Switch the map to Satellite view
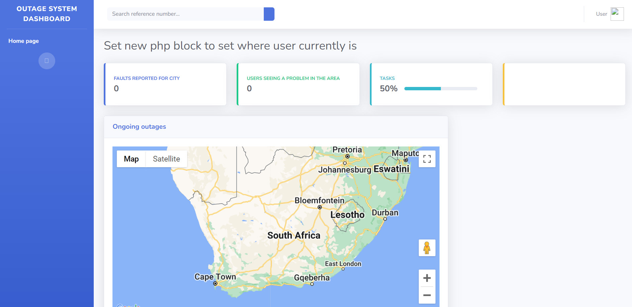 tap(166, 159)
